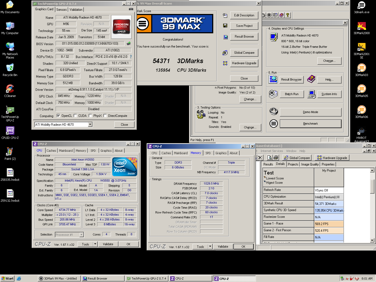Click the Validate button in CPU-Z Memory window
Image resolution: width=376 pixels, height=282 pixels.
[223, 247]
